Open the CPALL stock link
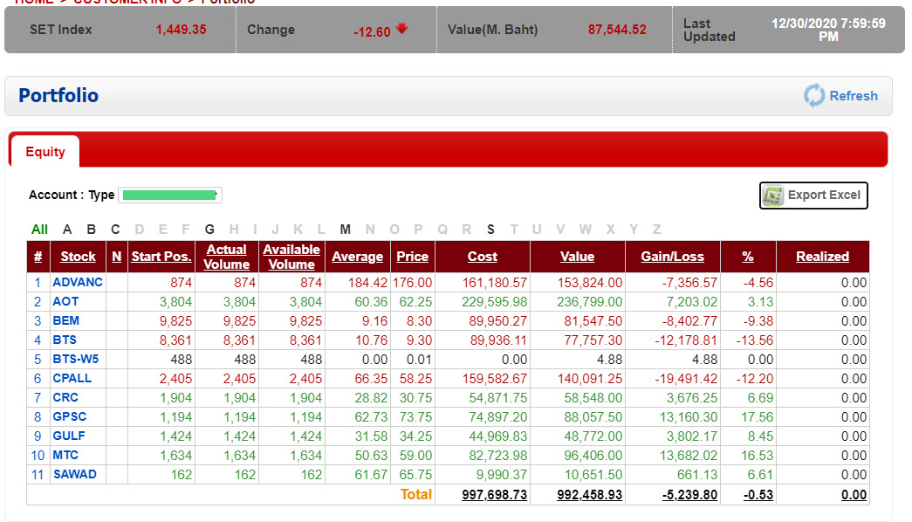 [72, 378]
